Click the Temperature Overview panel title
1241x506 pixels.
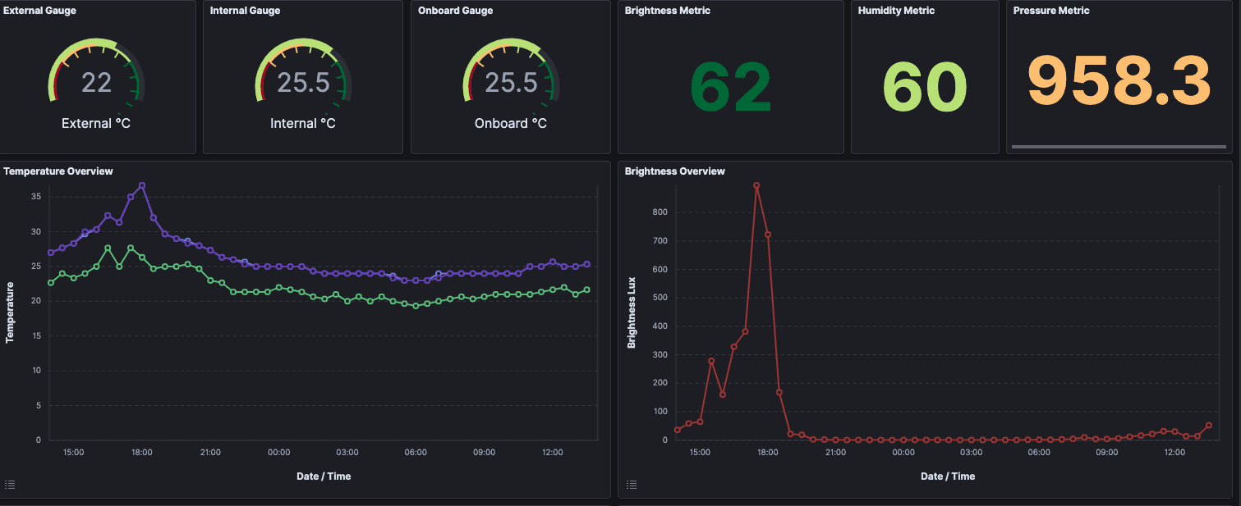point(58,171)
